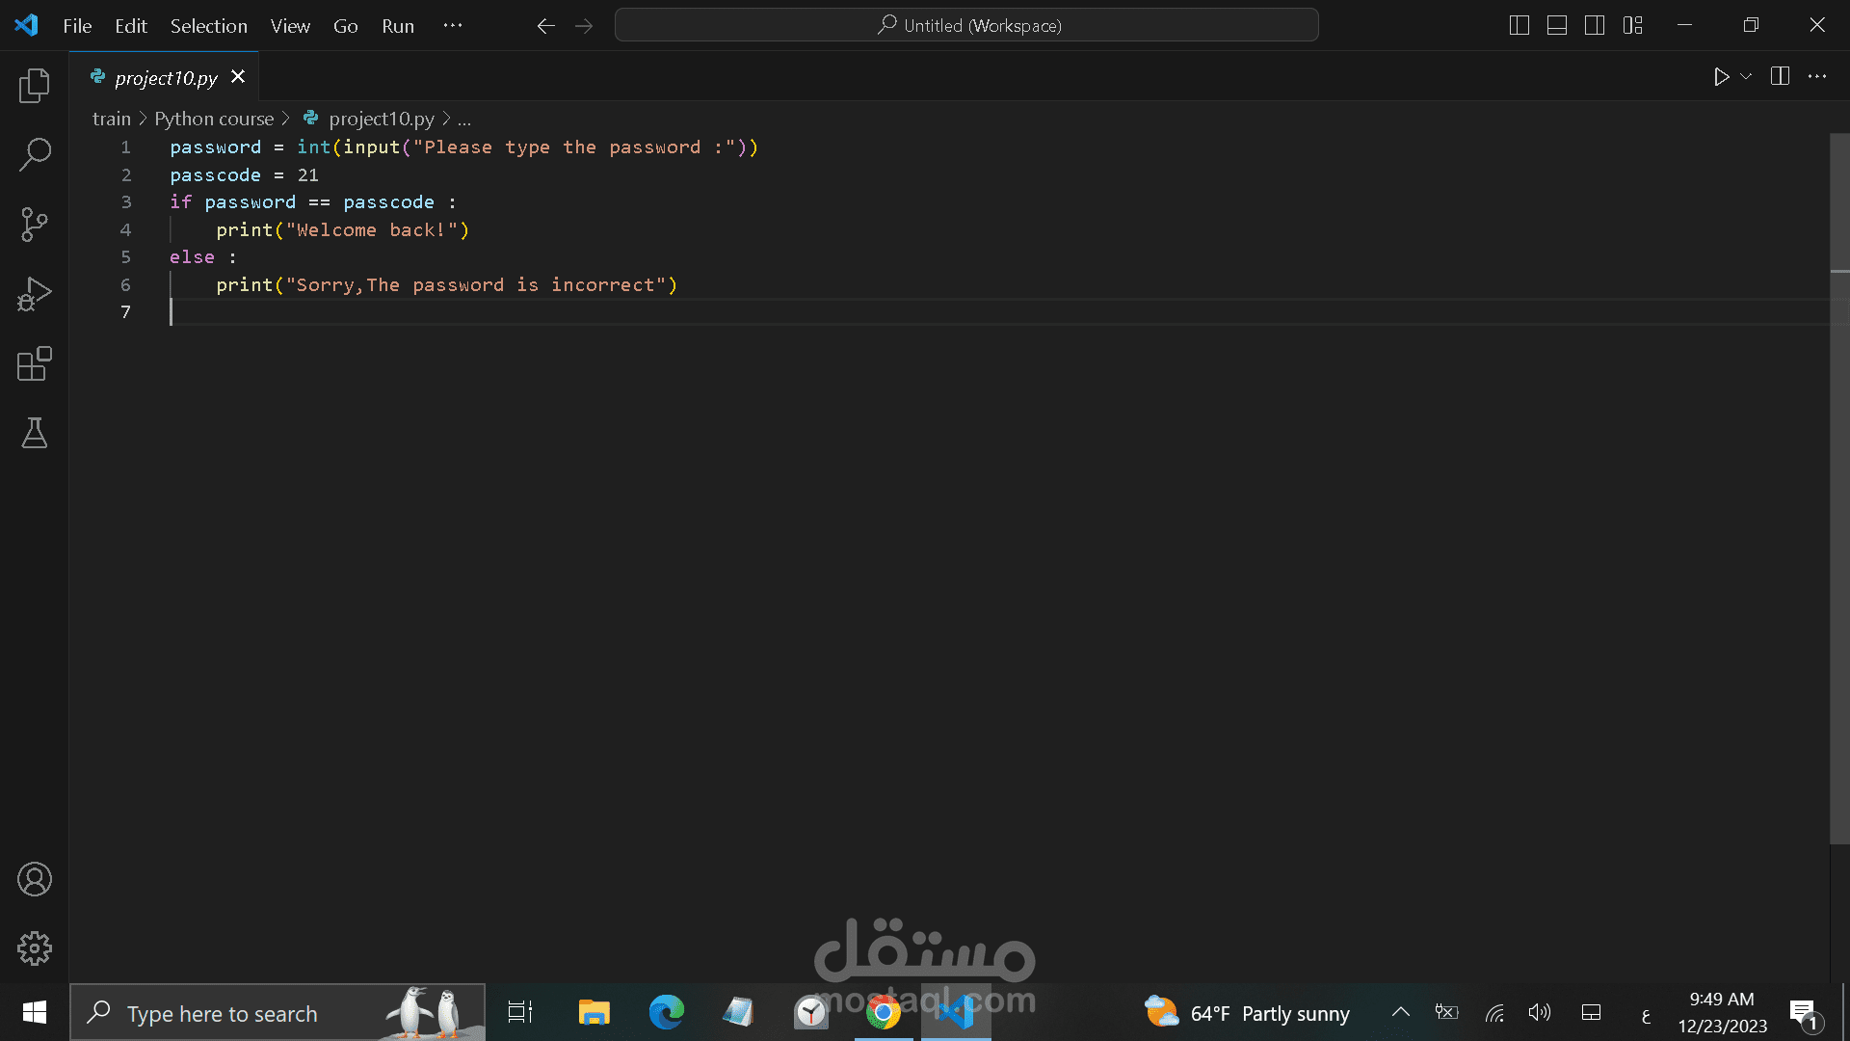Image resolution: width=1850 pixels, height=1041 pixels.
Task: Click the VS Code logo icon
Action: click(26, 25)
